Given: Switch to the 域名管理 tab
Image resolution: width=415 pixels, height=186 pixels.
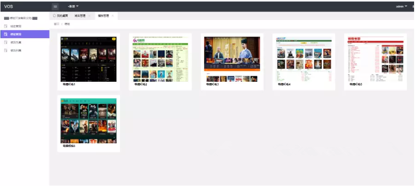Looking at the screenshot, I should coord(80,16).
